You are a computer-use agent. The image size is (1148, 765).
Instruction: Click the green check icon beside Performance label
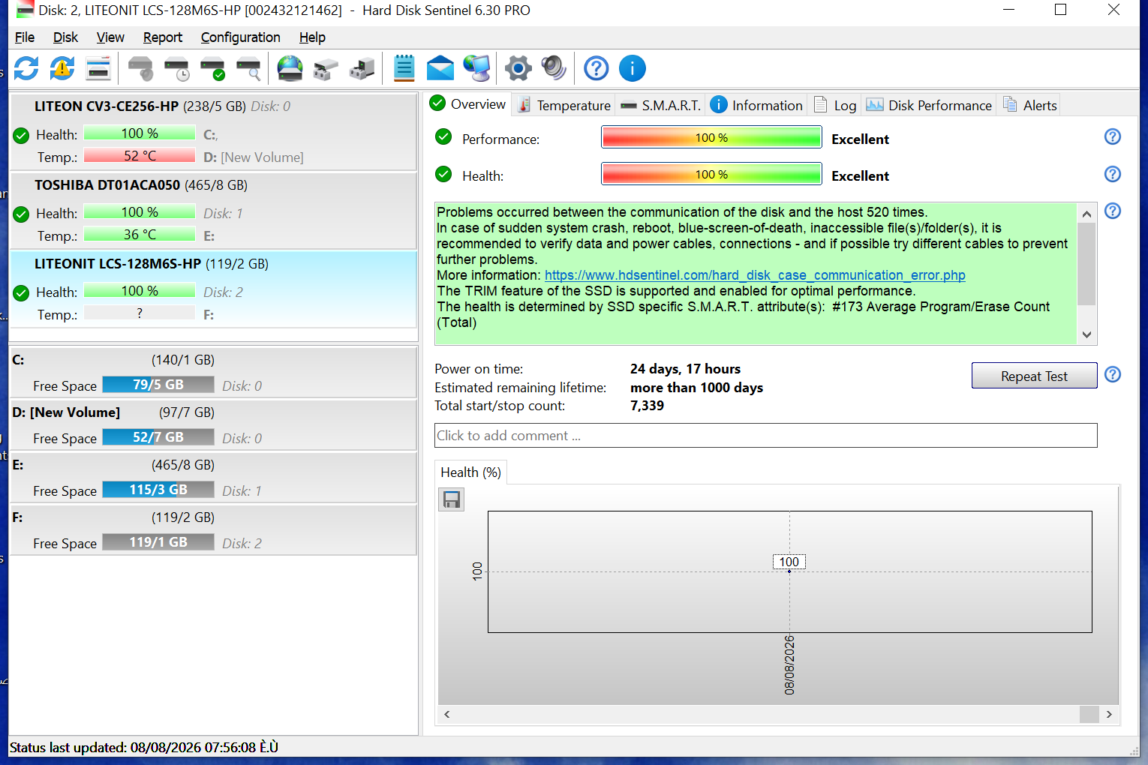coord(443,136)
